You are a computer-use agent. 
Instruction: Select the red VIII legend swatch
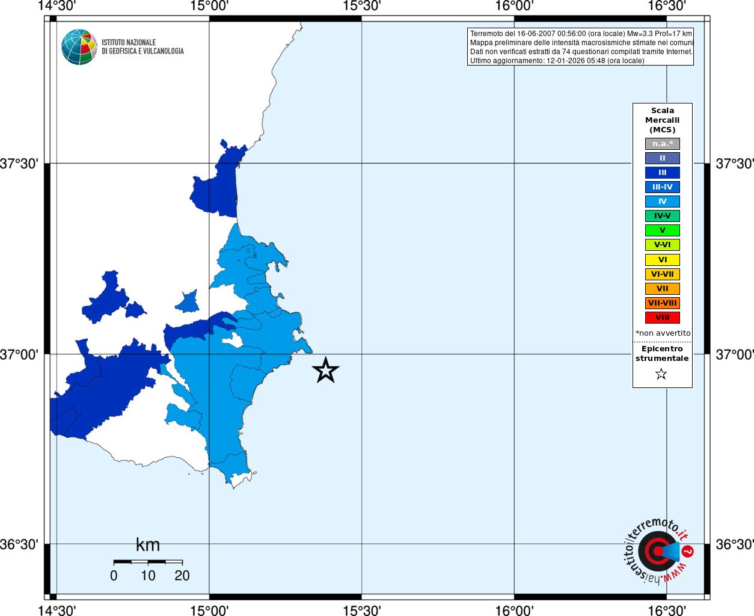coord(663,318)
